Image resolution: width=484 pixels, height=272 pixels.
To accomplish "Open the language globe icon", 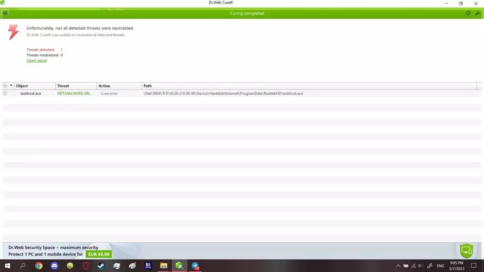I will coord(468,13).
